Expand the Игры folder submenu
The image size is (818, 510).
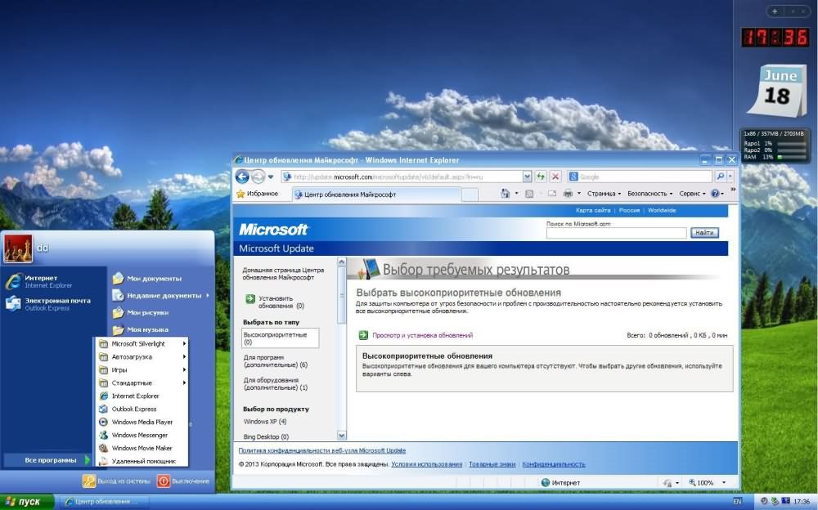[x=141, y=369]
